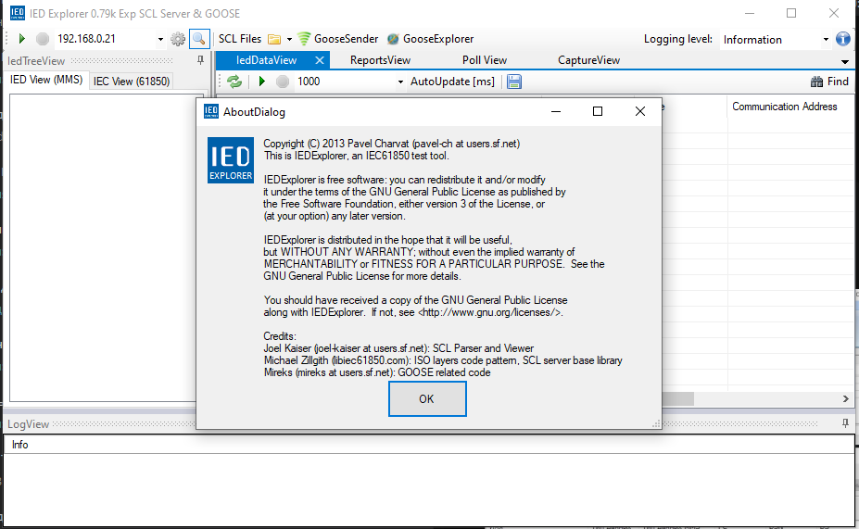Click horizontal scrollbar right arrow in data view
The image size is (859, 529).
coord(846,398)
